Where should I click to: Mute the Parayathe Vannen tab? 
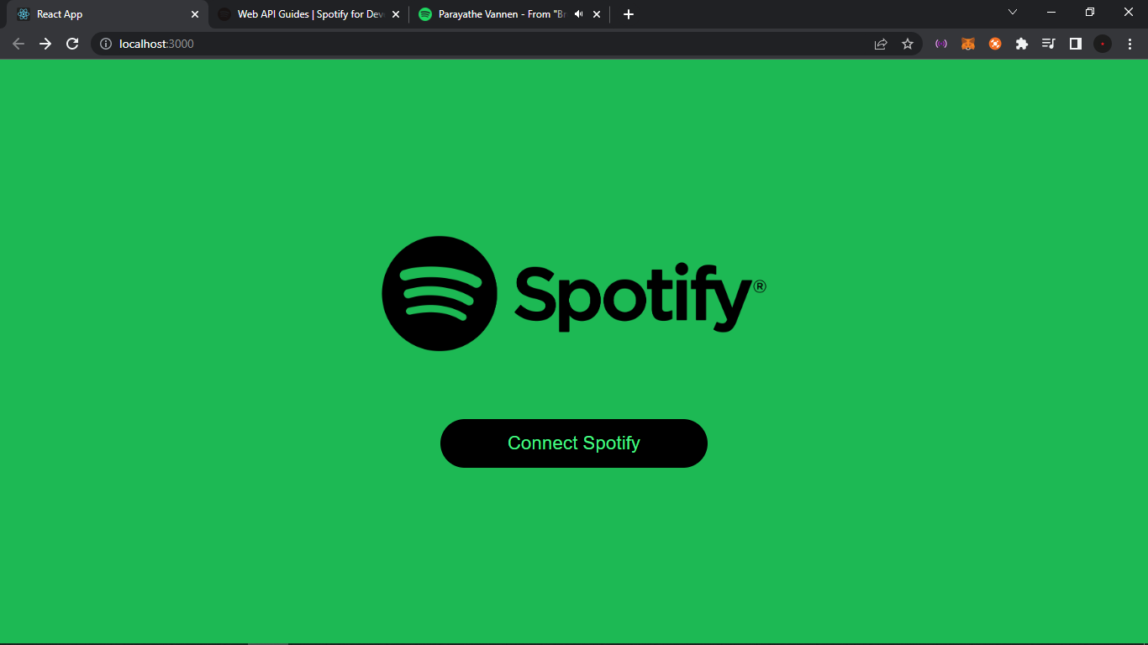pos(577,13)
